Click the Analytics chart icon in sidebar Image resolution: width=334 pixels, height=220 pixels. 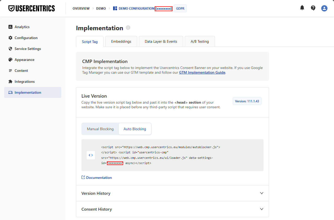10,27
